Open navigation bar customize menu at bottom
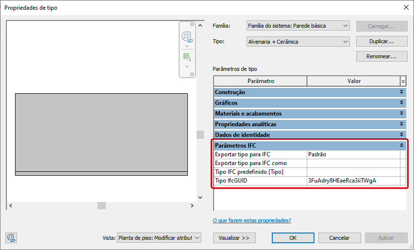The height and width of the screenshot is (250, 414). point(192,74)
